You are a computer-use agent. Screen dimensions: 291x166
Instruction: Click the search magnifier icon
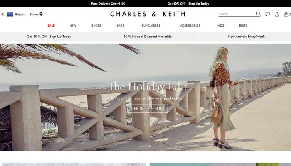point(258,14)
